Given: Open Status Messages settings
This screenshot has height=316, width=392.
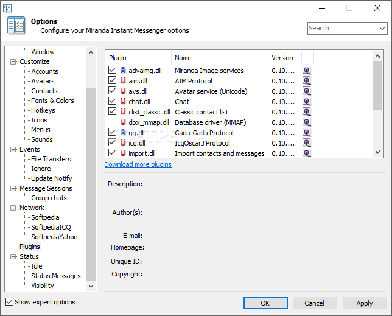Looking at the screenshot, I should click(56, 276).
